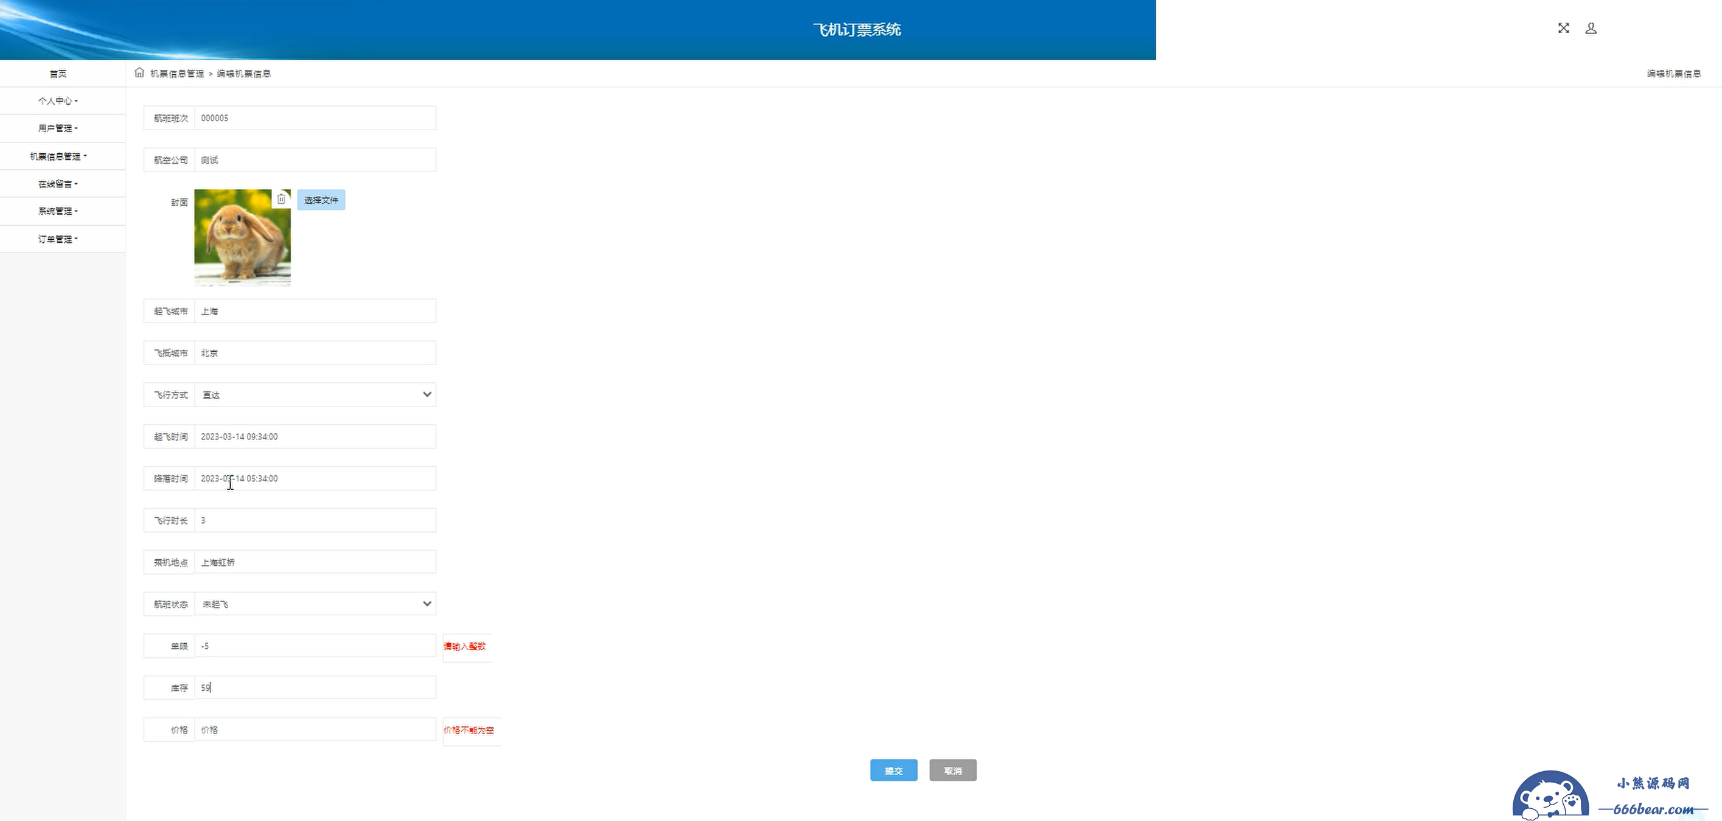Viewport: 1722px width, 821px height.
Task: Focus the 航空公司 input field
Action: (316, 161)
